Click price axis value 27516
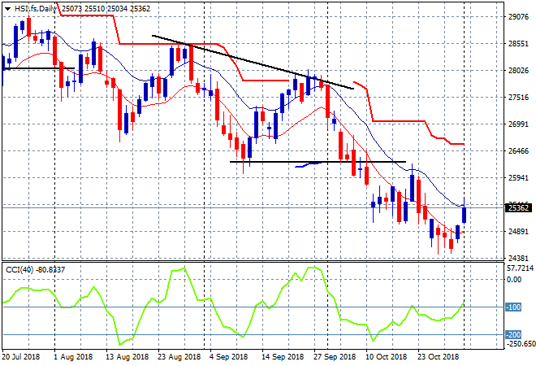 pyautogui.click(x=518, y=98)
